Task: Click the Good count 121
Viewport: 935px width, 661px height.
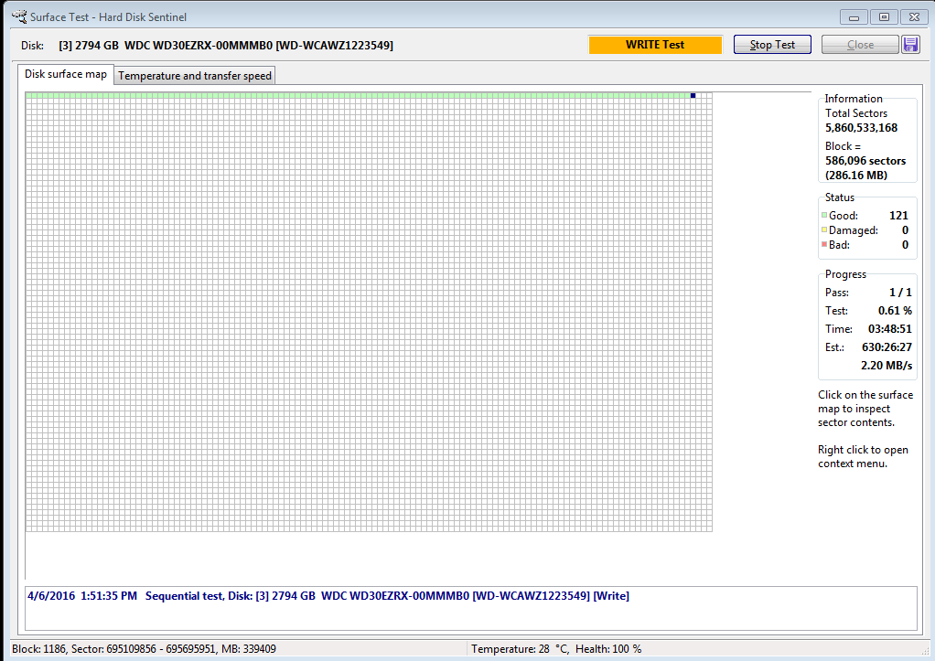Action: click(x=898, y=215)
